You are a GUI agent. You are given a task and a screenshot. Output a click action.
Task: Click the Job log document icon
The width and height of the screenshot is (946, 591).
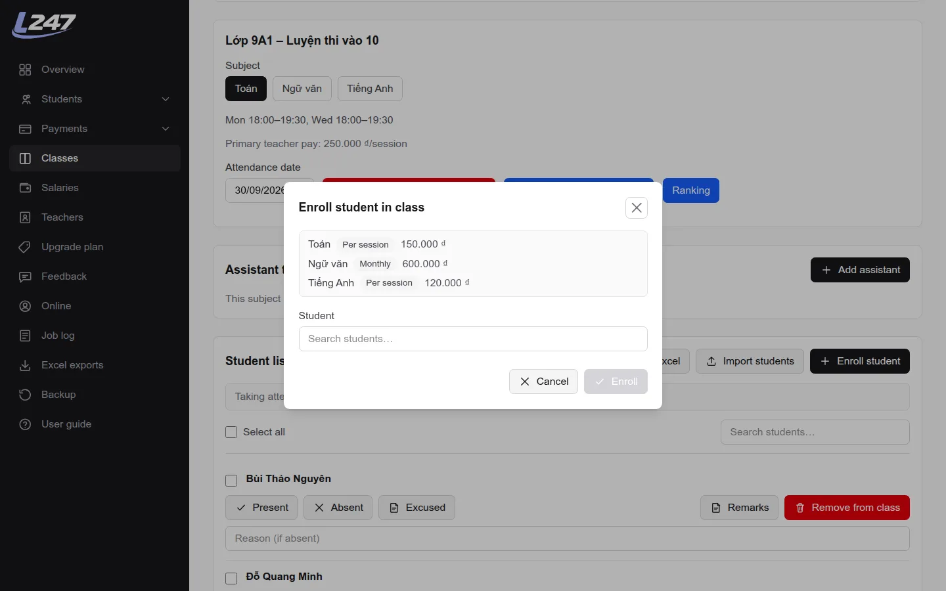coord(25,336)
